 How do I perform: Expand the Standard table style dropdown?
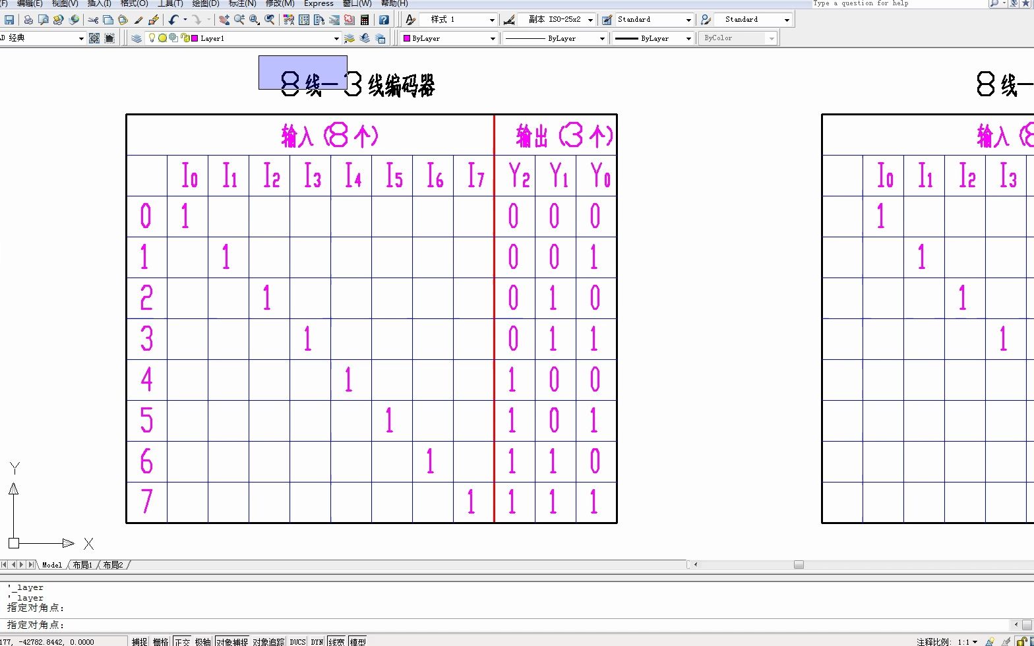688,20
